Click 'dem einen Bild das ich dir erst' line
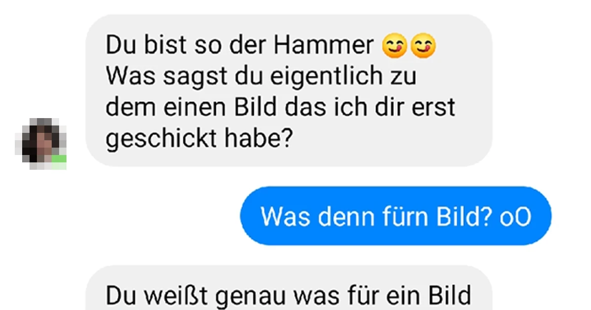Image resolution: width=591 pixels, height=310 pixels. coord(280,108)
